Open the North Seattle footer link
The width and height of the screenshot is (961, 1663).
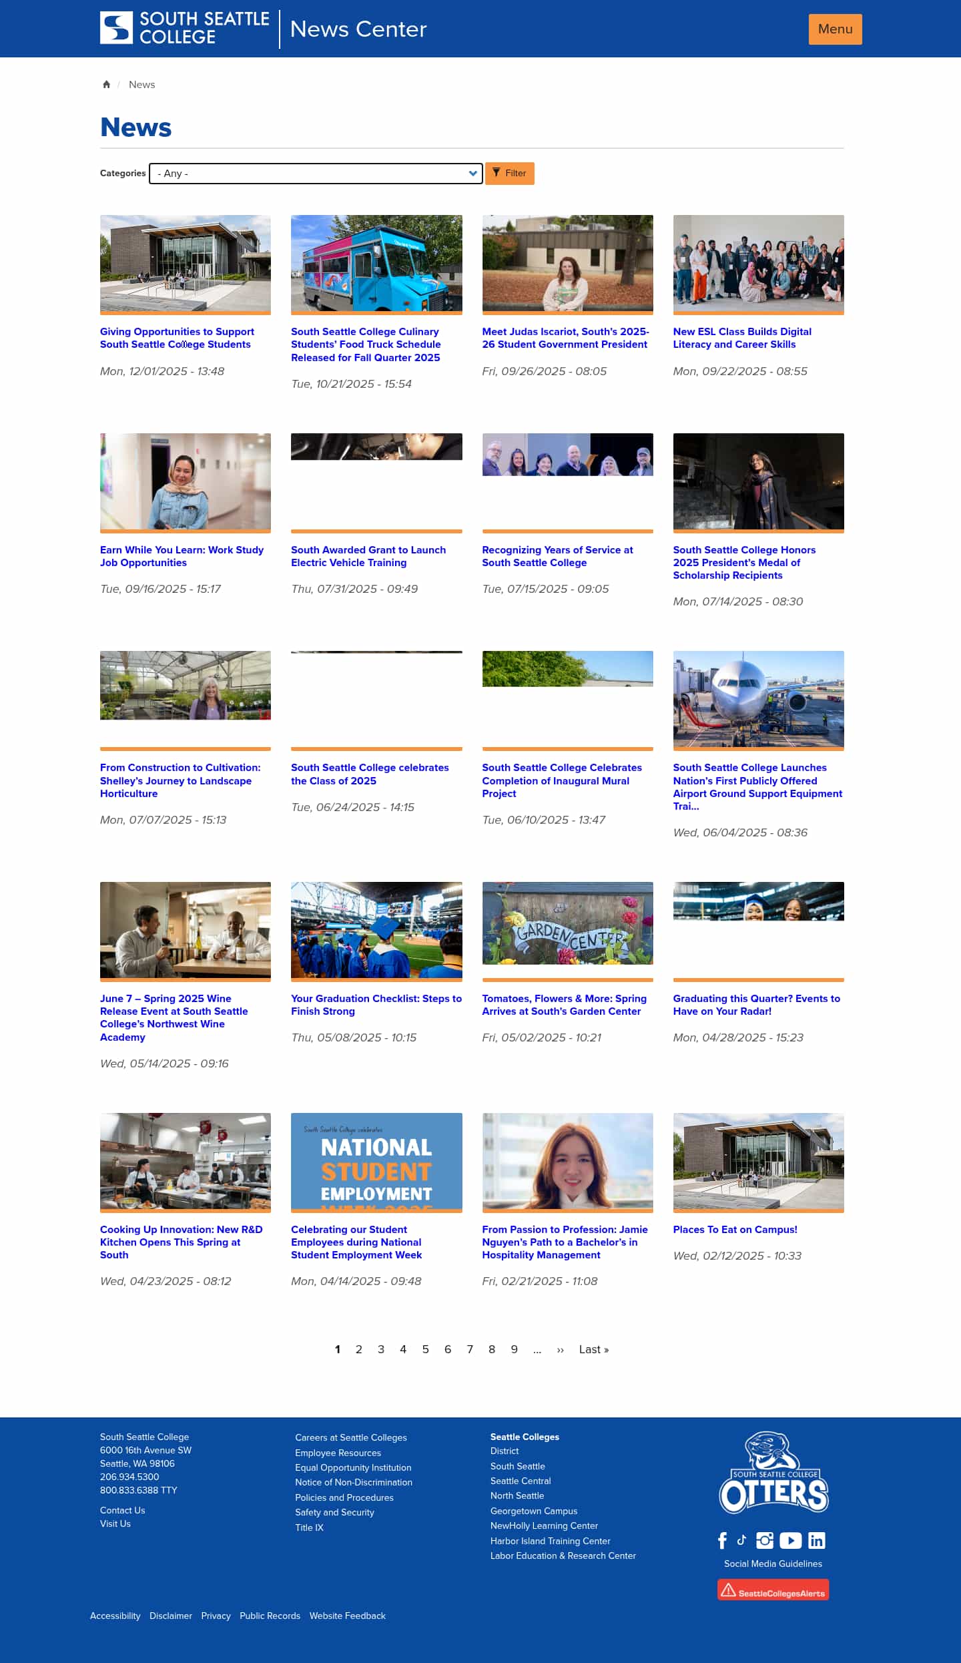coord(517,1495)
